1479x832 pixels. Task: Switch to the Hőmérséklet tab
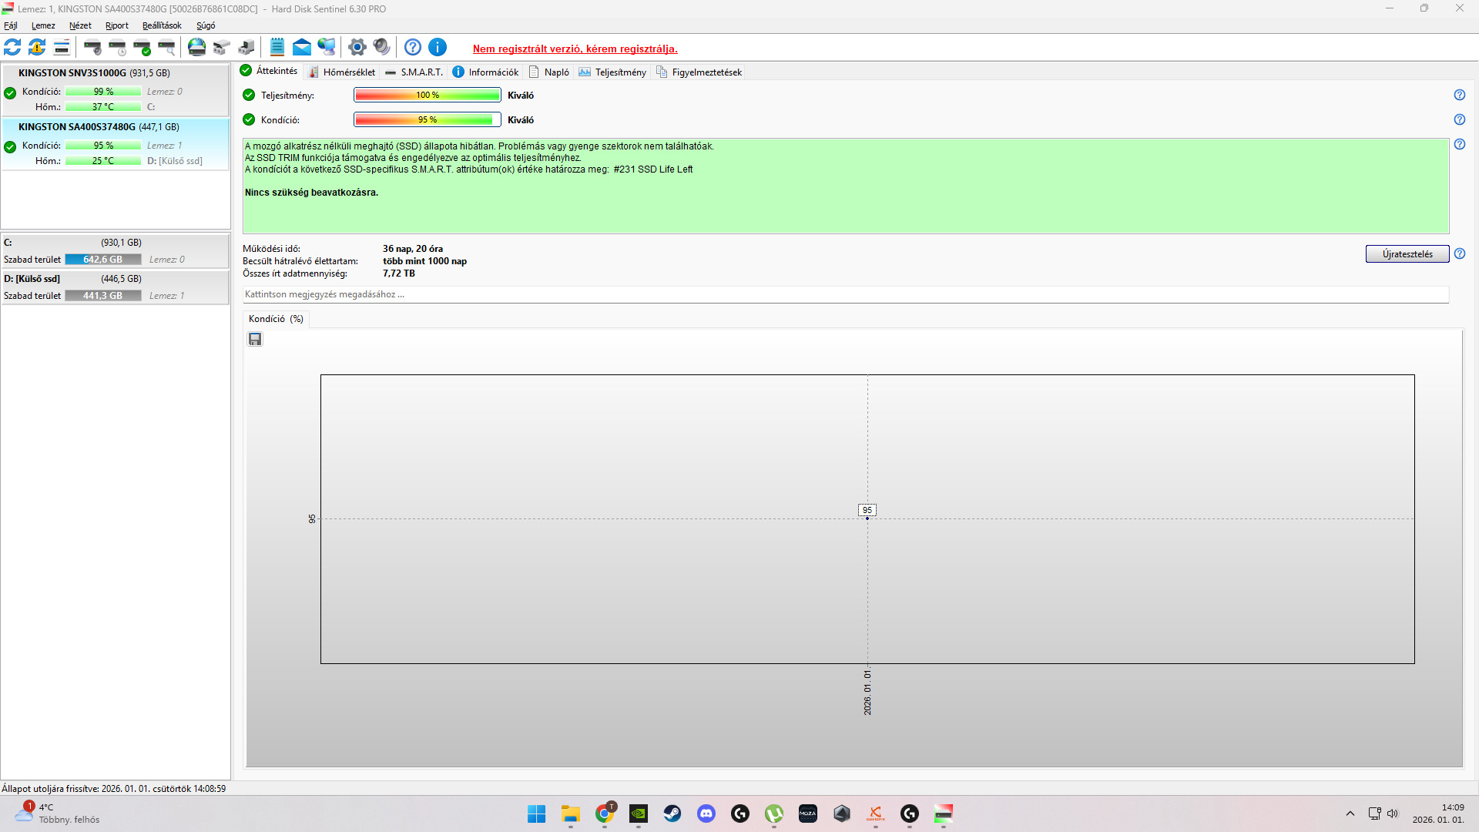pos(342,72)
